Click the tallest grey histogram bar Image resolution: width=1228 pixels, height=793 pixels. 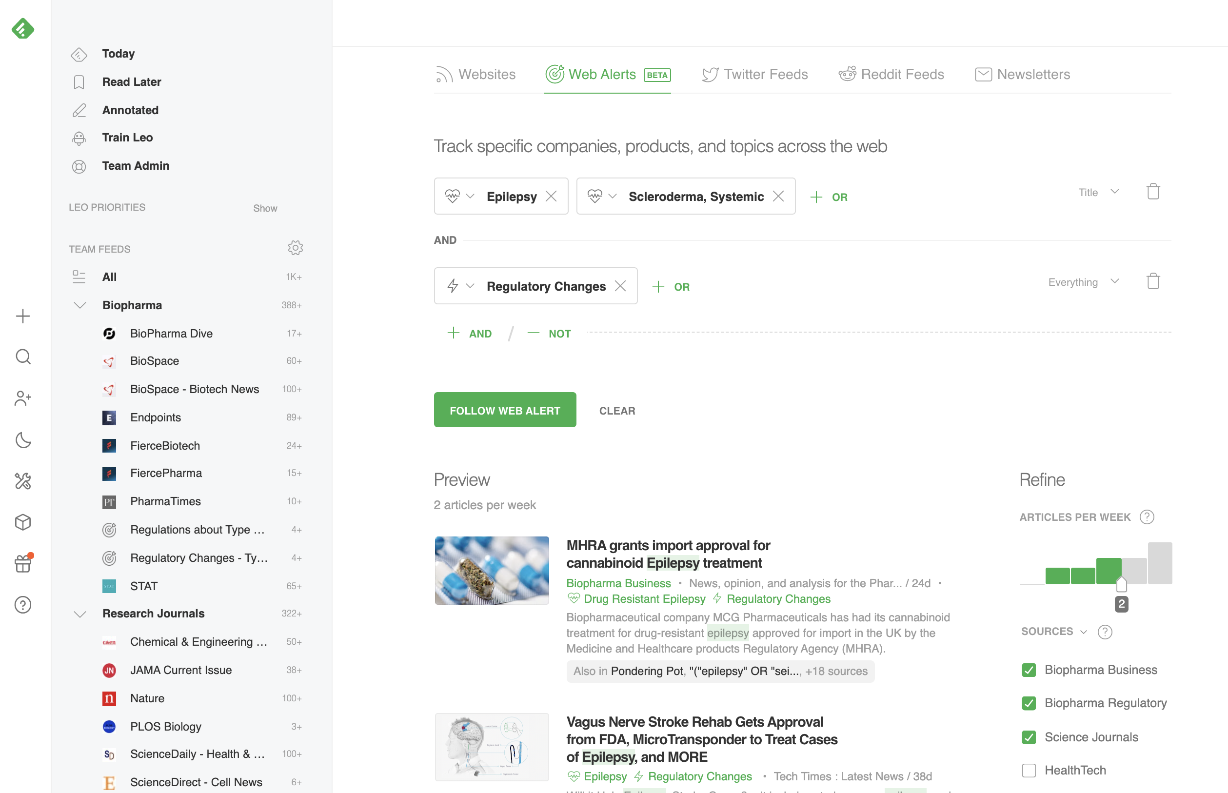(1160, 563)
